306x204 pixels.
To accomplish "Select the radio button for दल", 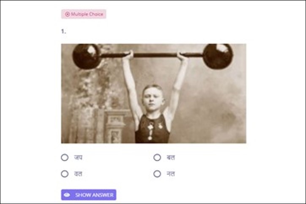I will click(x=65, y=174).
